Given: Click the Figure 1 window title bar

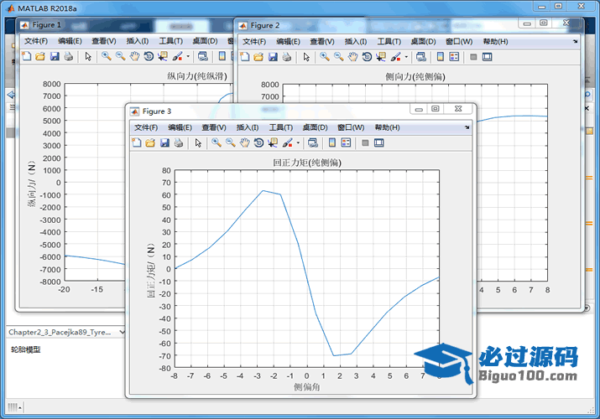Looking at the screenshot, I should click(126, 25).
